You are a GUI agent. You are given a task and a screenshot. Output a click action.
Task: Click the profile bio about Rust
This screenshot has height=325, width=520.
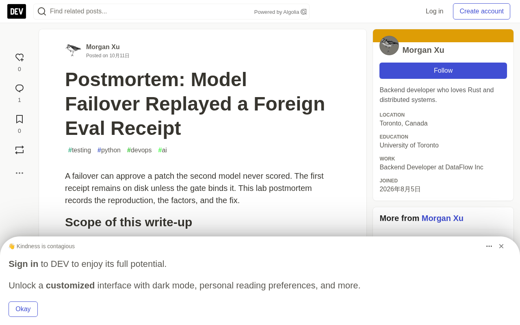pos(437,95)
